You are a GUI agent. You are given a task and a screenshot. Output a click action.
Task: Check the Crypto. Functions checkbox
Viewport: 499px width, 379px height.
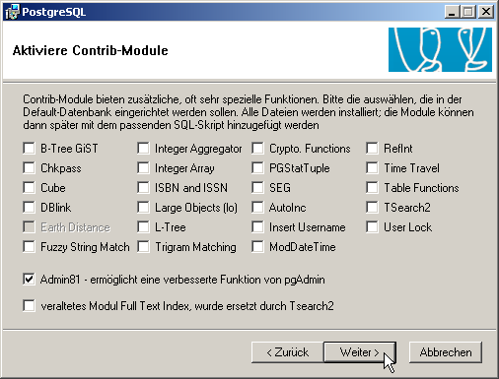pyautogui.click(x=257, y=149)
